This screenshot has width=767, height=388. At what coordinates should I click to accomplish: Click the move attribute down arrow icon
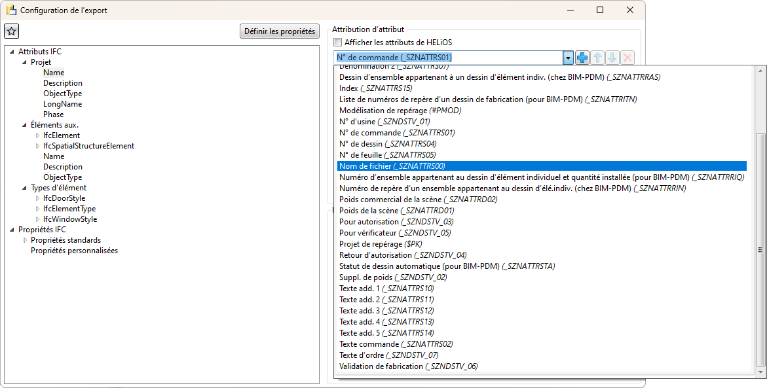point(612,58)
